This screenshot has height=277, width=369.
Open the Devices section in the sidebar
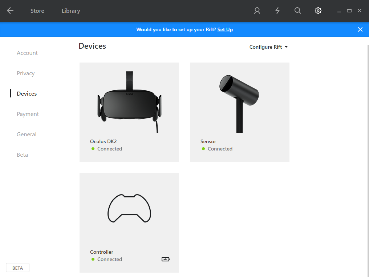click(x=27, y=93)
